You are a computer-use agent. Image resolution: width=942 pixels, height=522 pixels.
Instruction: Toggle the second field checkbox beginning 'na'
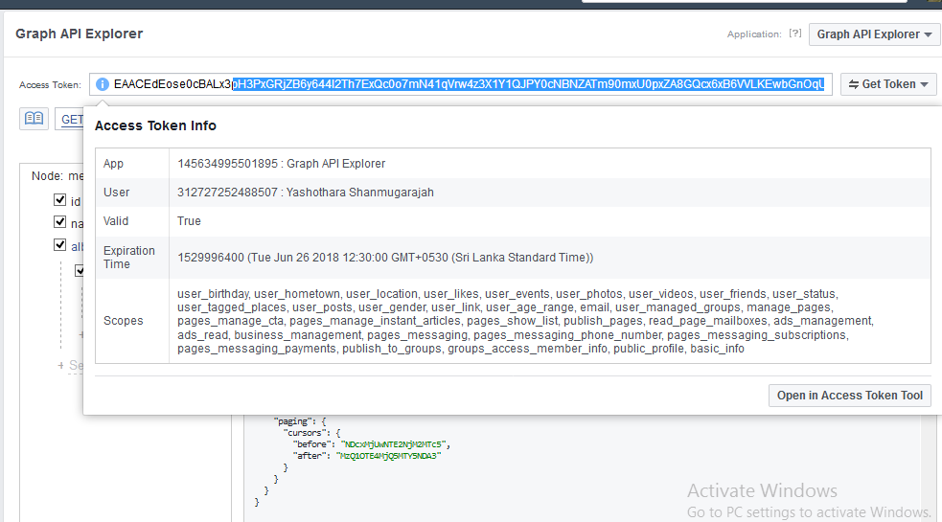coord(60,222)
